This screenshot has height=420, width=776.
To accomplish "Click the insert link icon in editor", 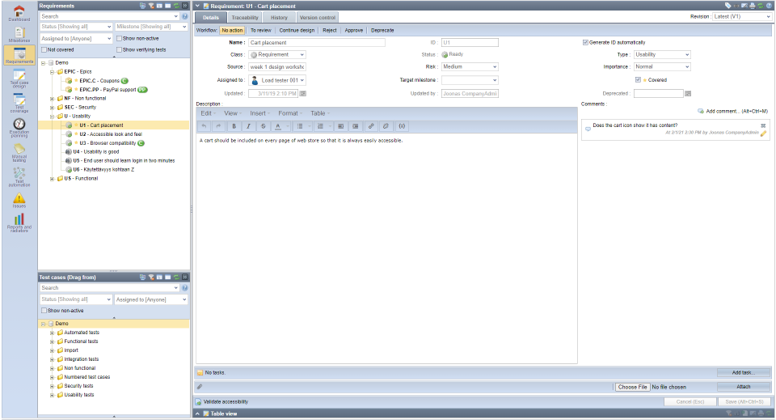I will point(371,126).
